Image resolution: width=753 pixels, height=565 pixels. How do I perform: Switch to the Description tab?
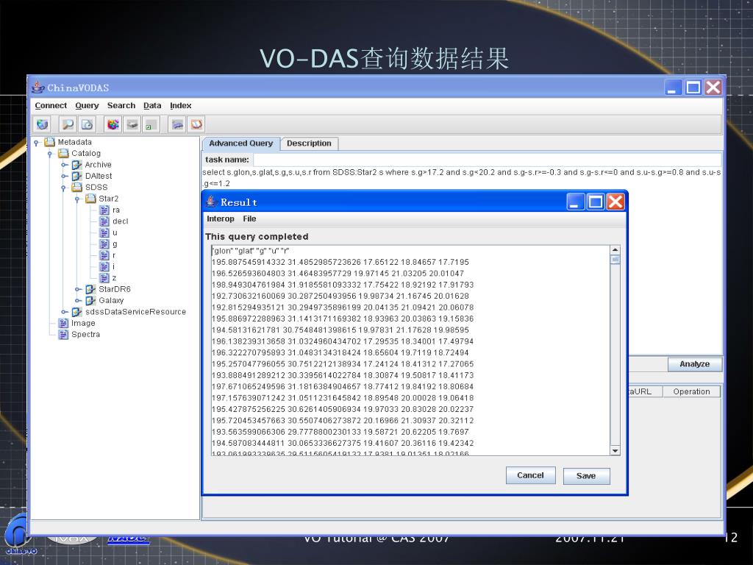point(310,143)
